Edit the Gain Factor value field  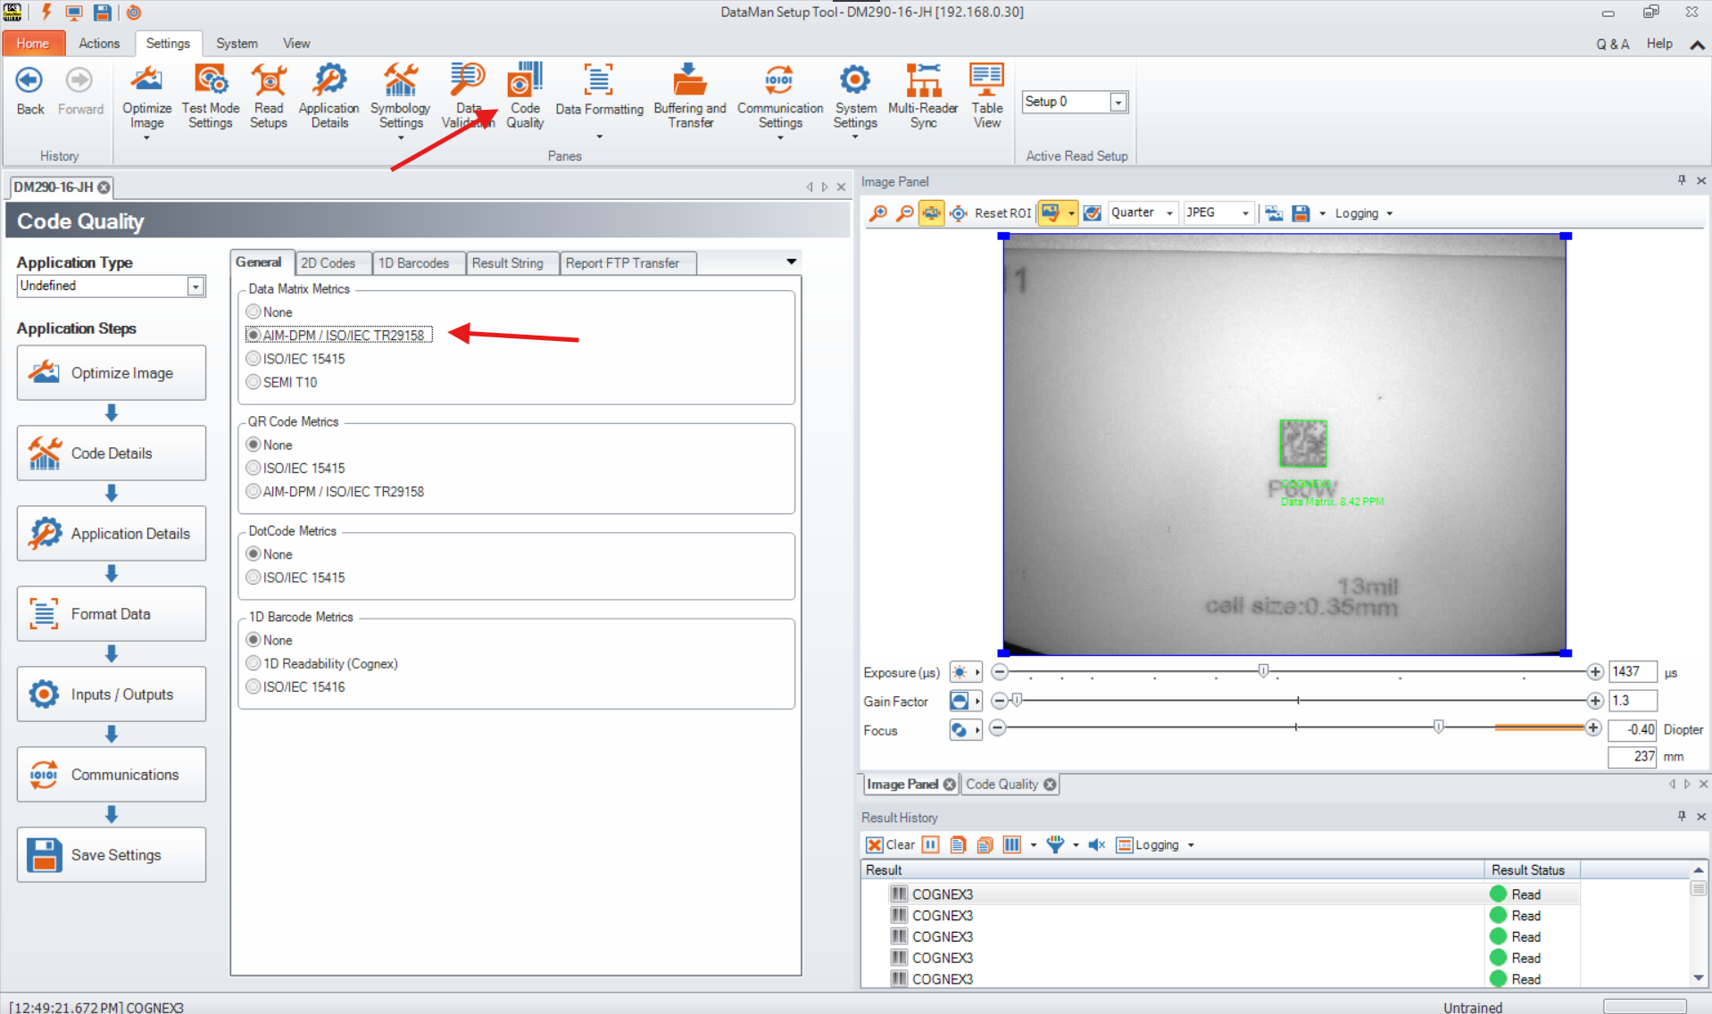[1632, 701]
